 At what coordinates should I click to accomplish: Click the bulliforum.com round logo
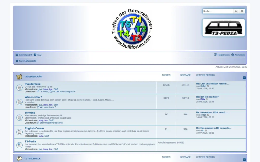[132, 29]
